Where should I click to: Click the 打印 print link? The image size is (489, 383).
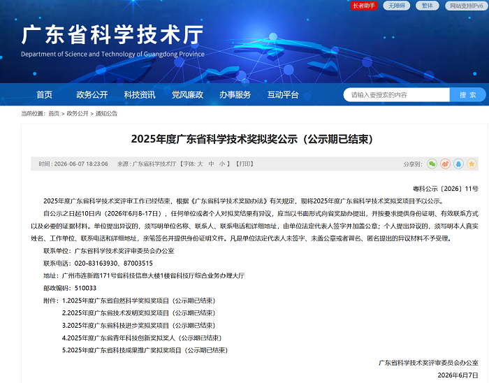245,164
